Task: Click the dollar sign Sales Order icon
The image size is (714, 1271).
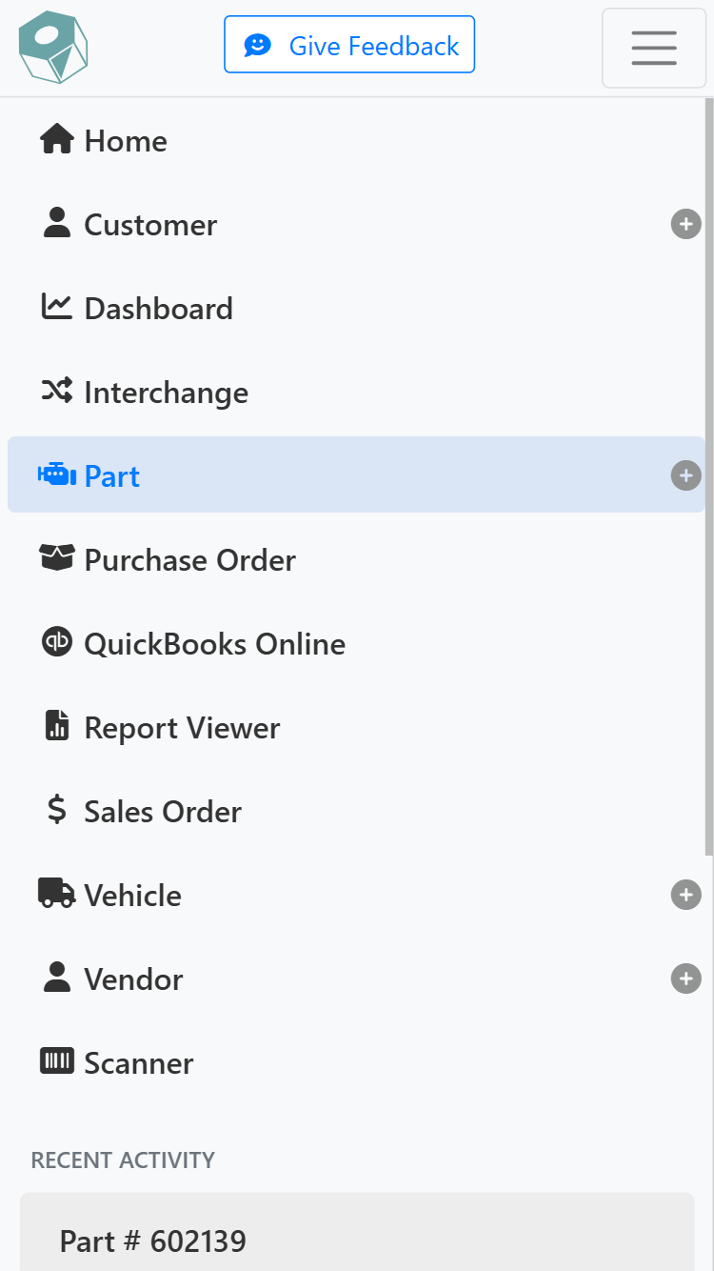Action: coord(57,810)
